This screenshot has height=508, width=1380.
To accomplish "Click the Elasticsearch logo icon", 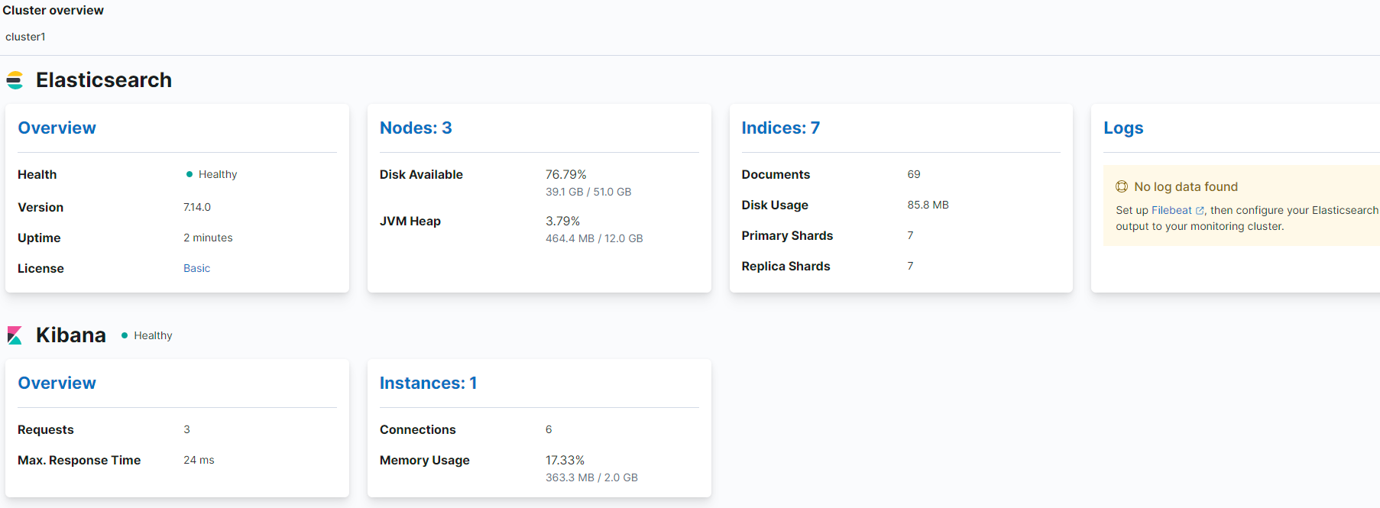I will click(15, 80).
